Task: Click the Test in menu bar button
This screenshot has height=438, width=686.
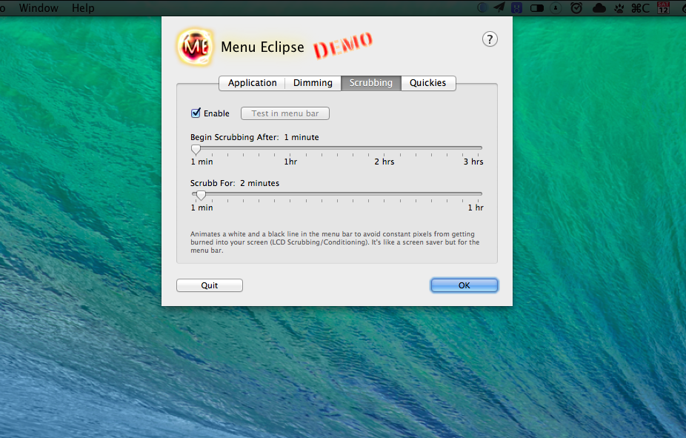Action: [285, 113]
